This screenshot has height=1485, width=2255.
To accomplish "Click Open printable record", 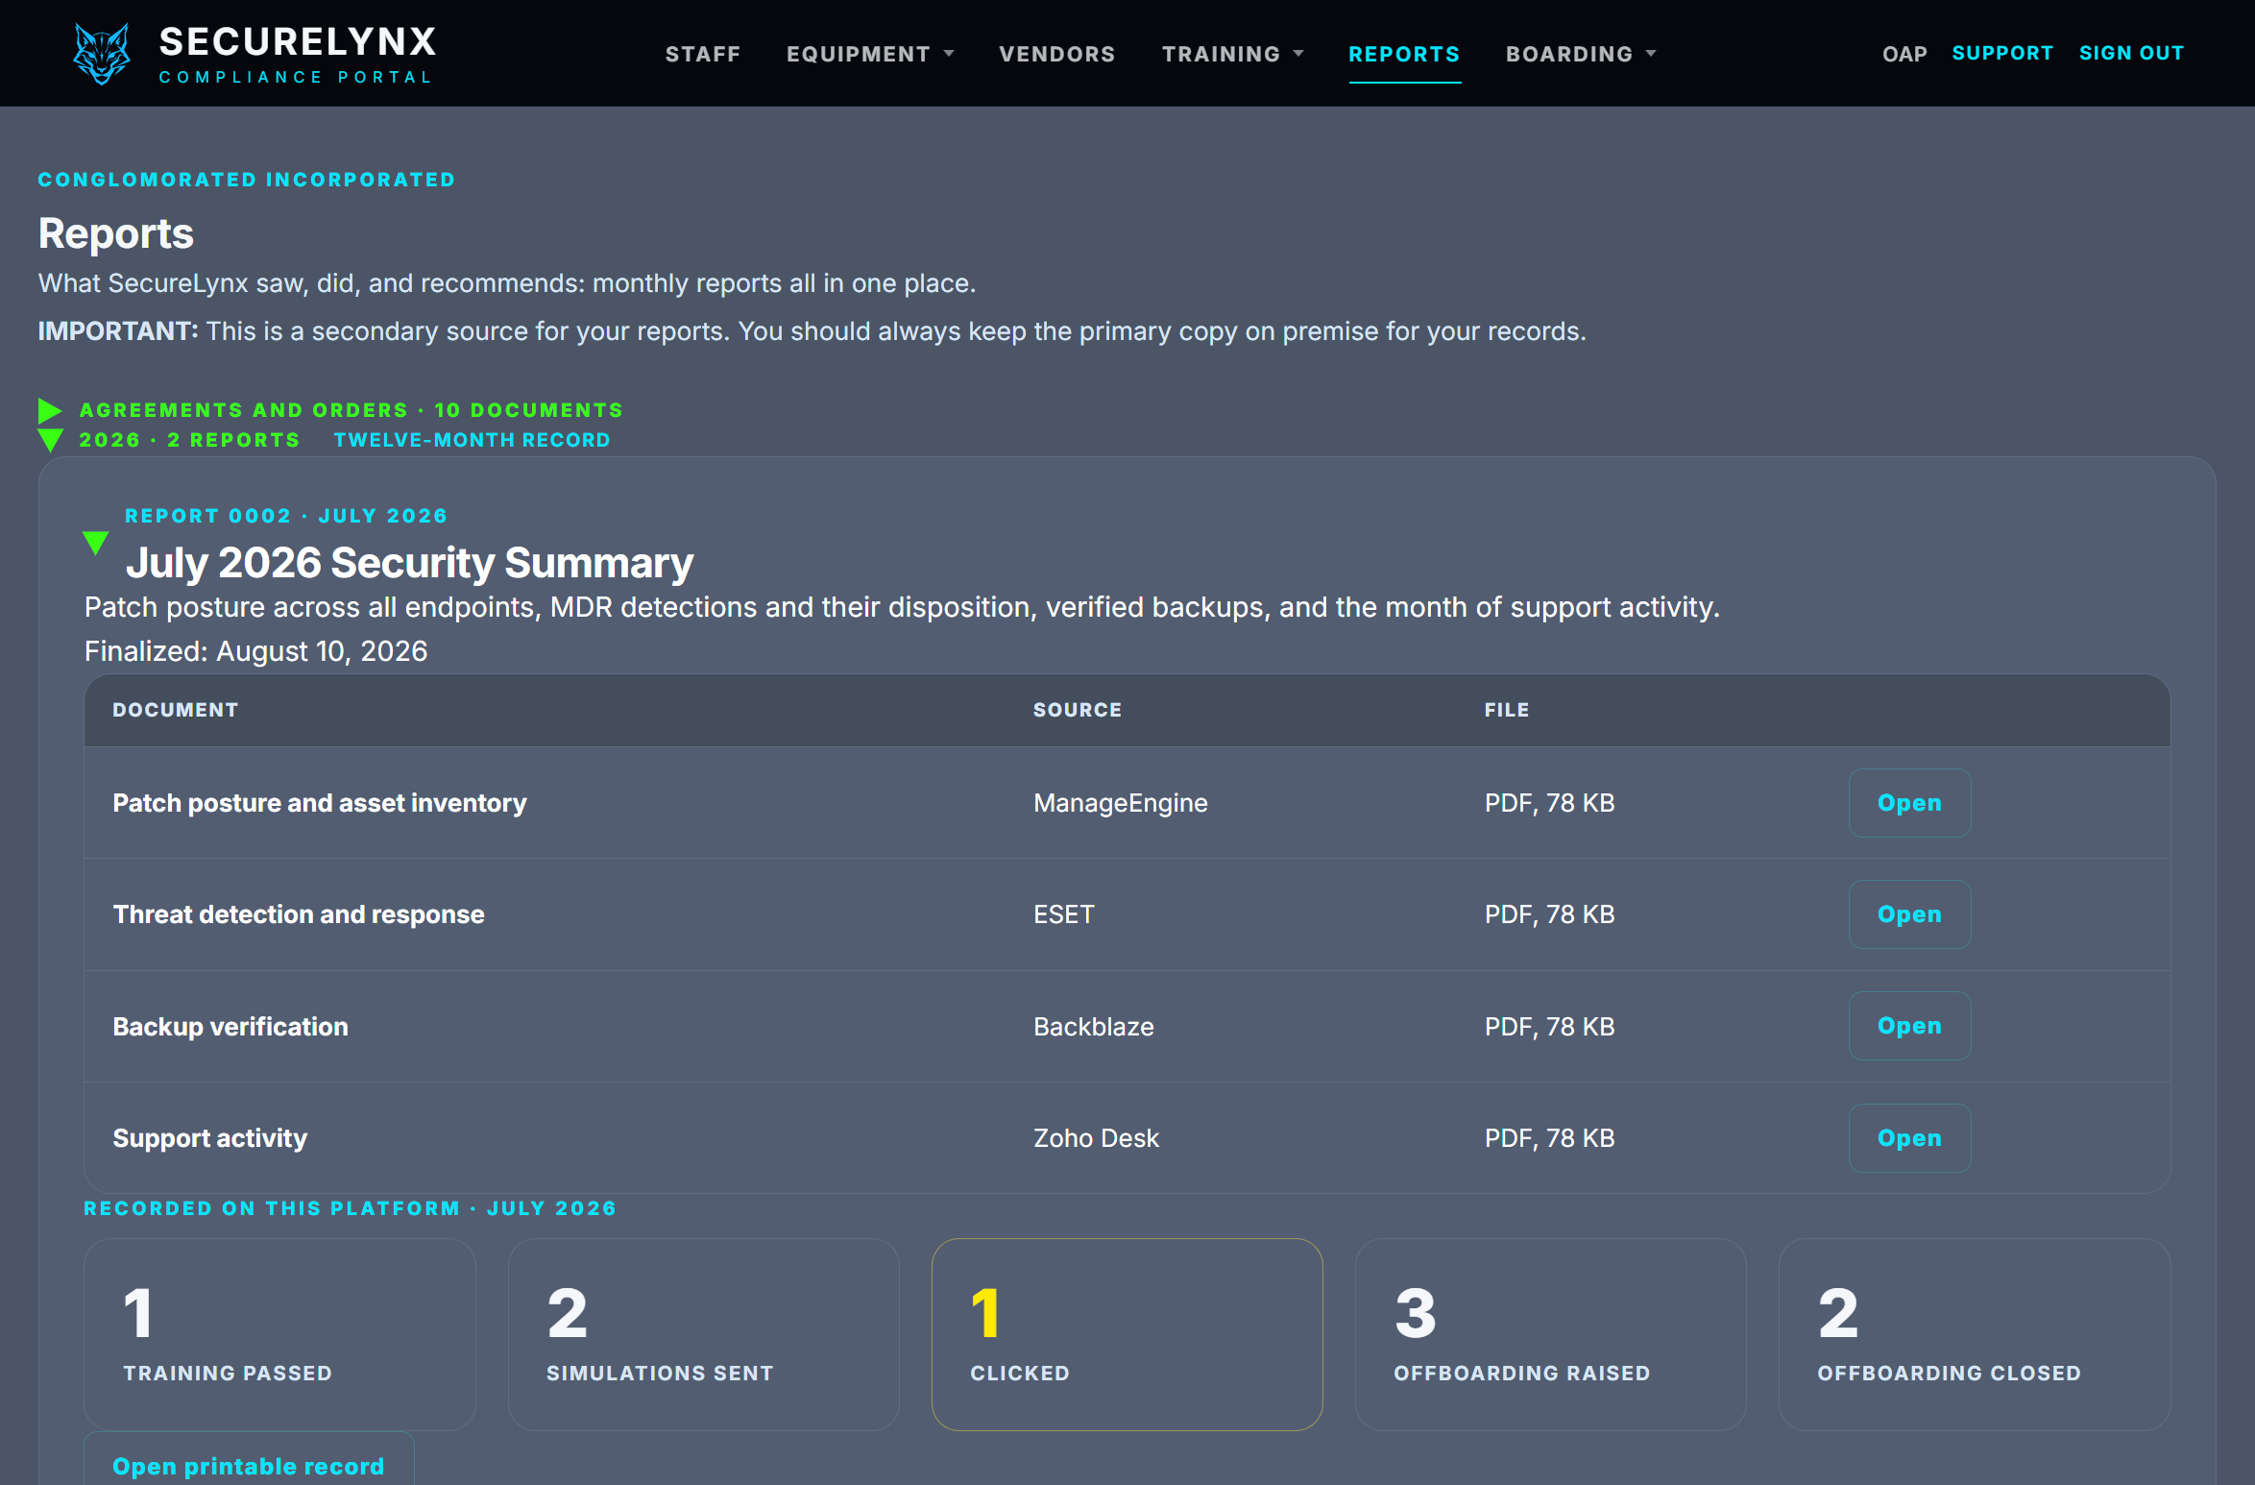I will 249,1466.
